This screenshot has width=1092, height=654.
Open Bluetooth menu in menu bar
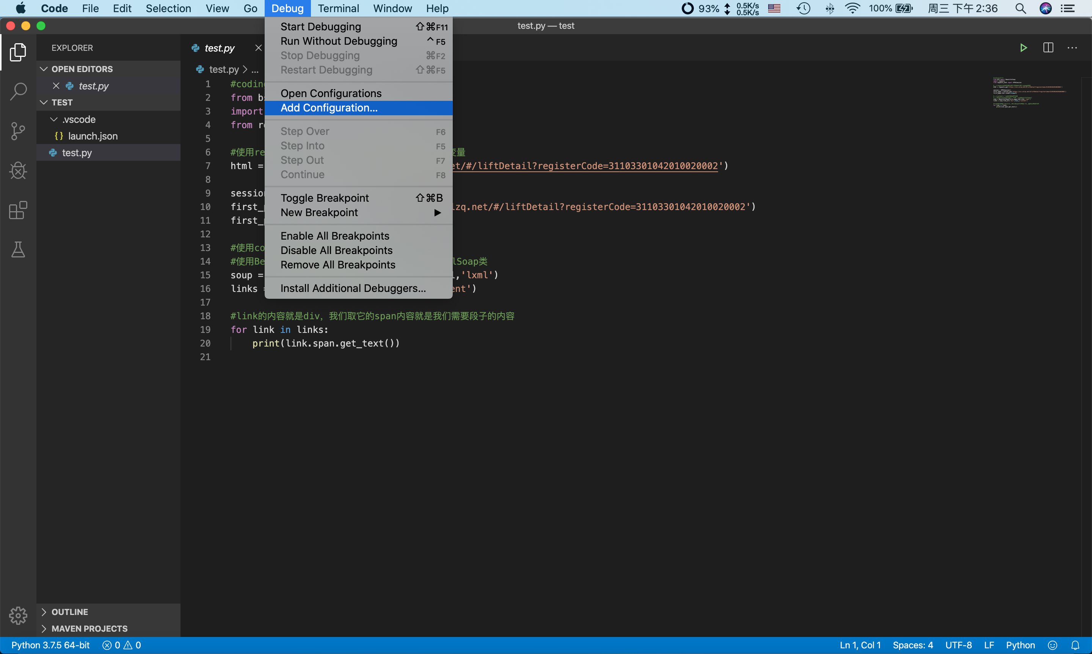(830, 8)
